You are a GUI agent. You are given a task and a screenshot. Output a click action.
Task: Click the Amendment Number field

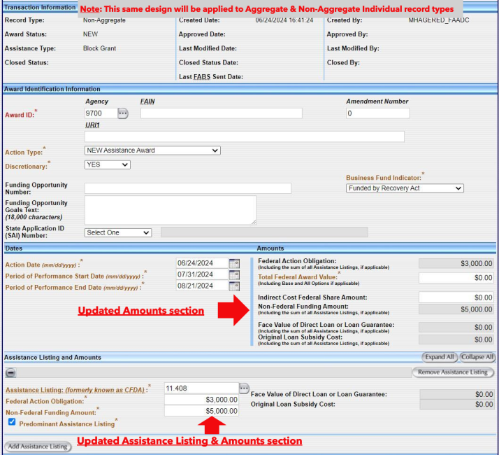377,113
